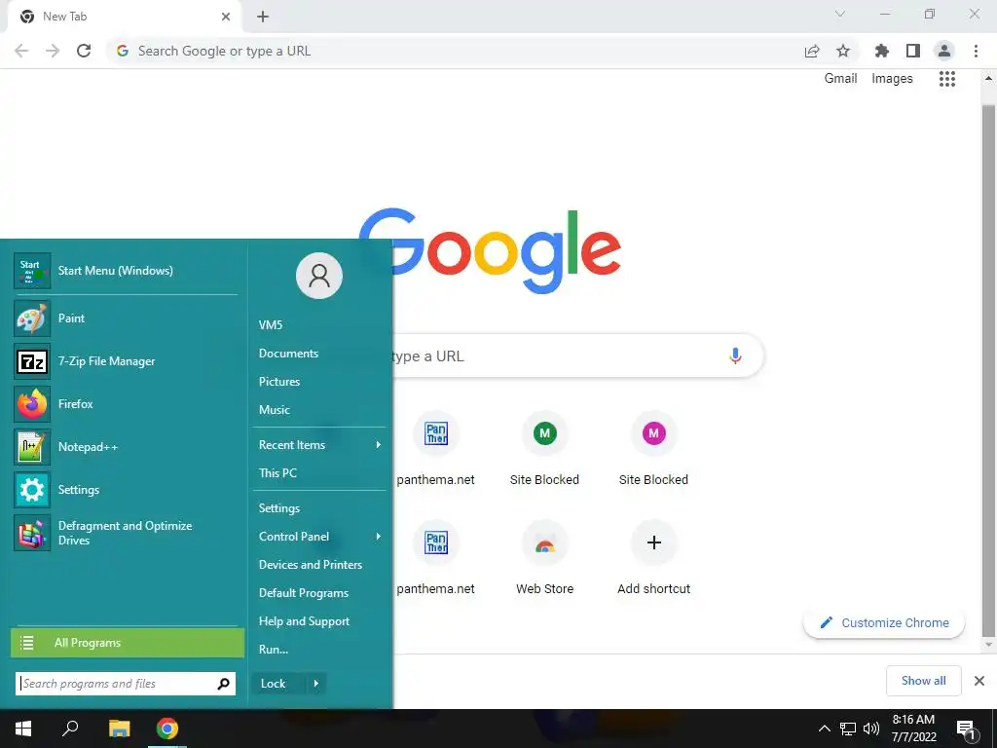The width and height of the screenshot is (997, 748).
Task: Reload the Chrome page
Action: pyautogui.click(x=84, y=51)
